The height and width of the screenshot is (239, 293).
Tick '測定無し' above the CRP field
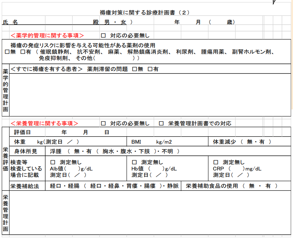pos(216,162)
